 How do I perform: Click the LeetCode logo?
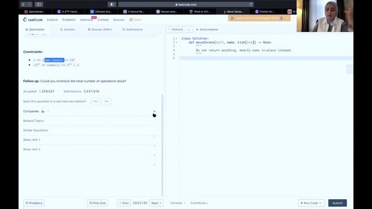[33, 20]
